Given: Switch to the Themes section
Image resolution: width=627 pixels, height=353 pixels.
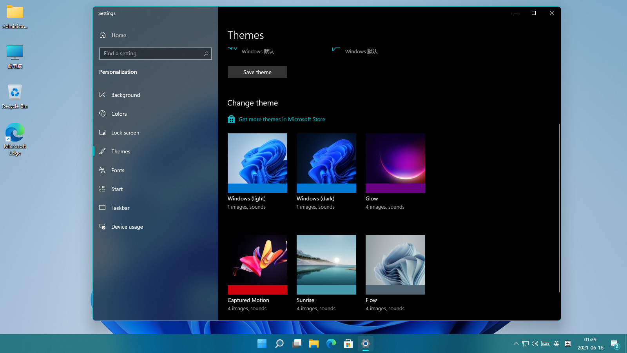Looking at the screenshot, I should tap(121, 151).
